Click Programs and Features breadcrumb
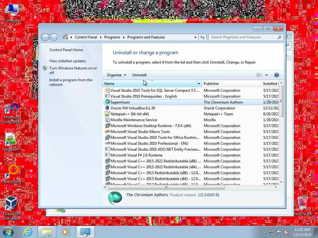Viewport: 318px width, 238px height. tap(146, 37)
